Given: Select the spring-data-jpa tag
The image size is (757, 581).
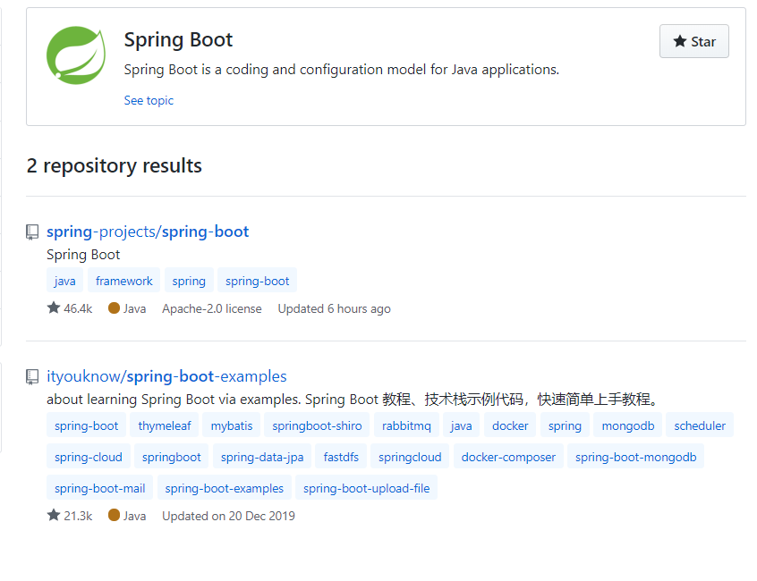Looking at the screenshot, I should coord(262,457).
